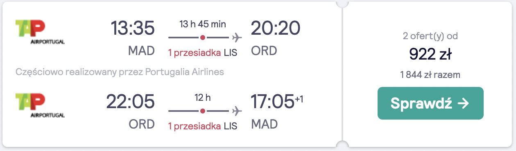This screenshot has width=516, height=151.
Task: Click outbound '1 przesiadka LIS' text
Action: tap(203, 53)
